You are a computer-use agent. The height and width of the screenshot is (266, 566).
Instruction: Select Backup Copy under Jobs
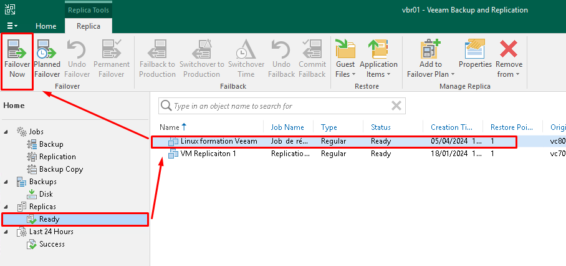[x=61, y=169]
